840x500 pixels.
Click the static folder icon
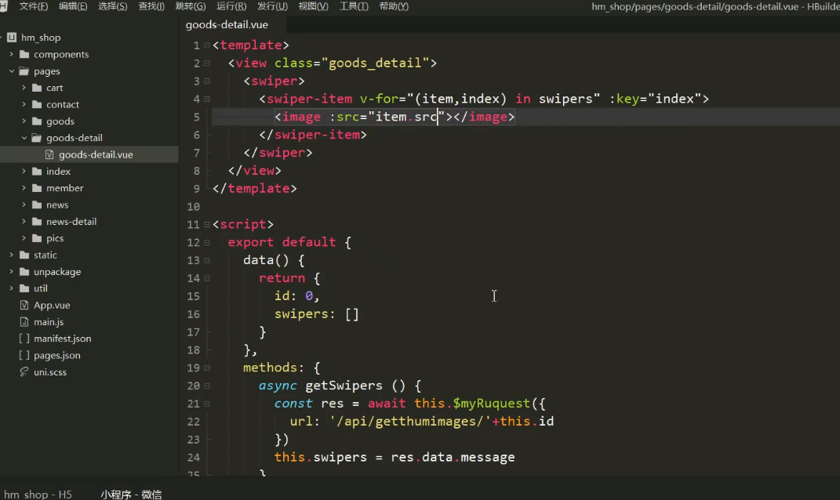[x=24, y=255]
